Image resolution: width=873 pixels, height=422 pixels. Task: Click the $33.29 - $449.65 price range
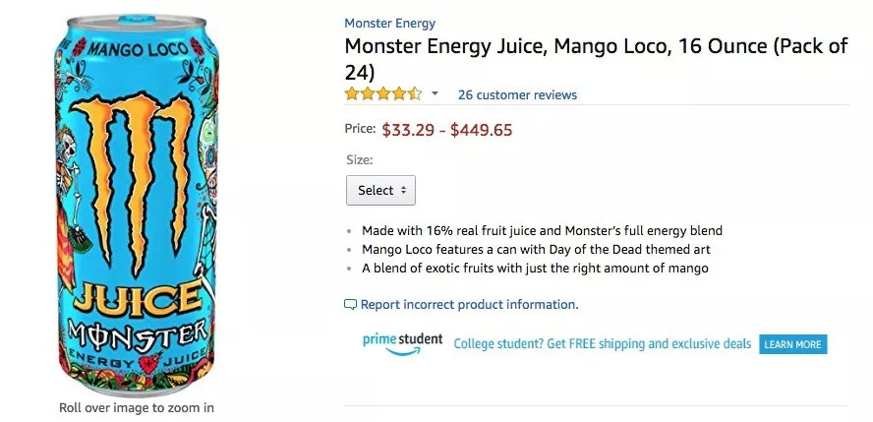446,129
